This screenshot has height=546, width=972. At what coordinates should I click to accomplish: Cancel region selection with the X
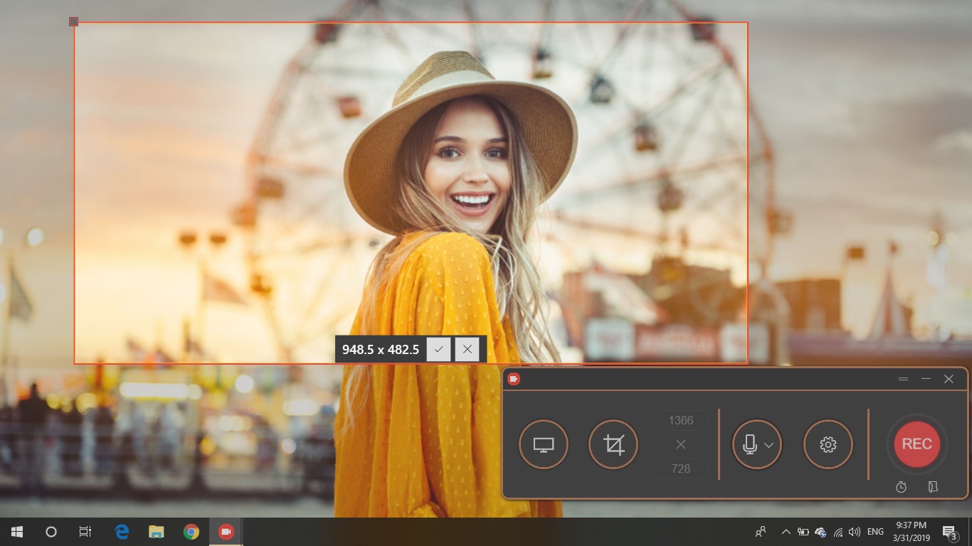click(467, 349)
